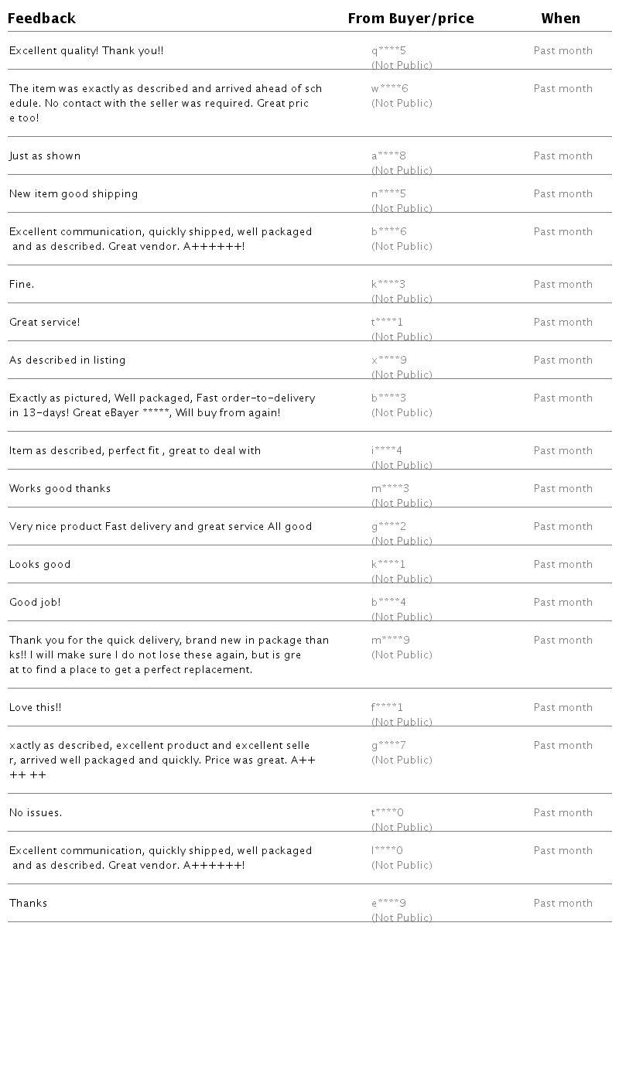Click buyer f****1 name
The height and width of the screenshot is (1080, 619).
coord(387,708)
